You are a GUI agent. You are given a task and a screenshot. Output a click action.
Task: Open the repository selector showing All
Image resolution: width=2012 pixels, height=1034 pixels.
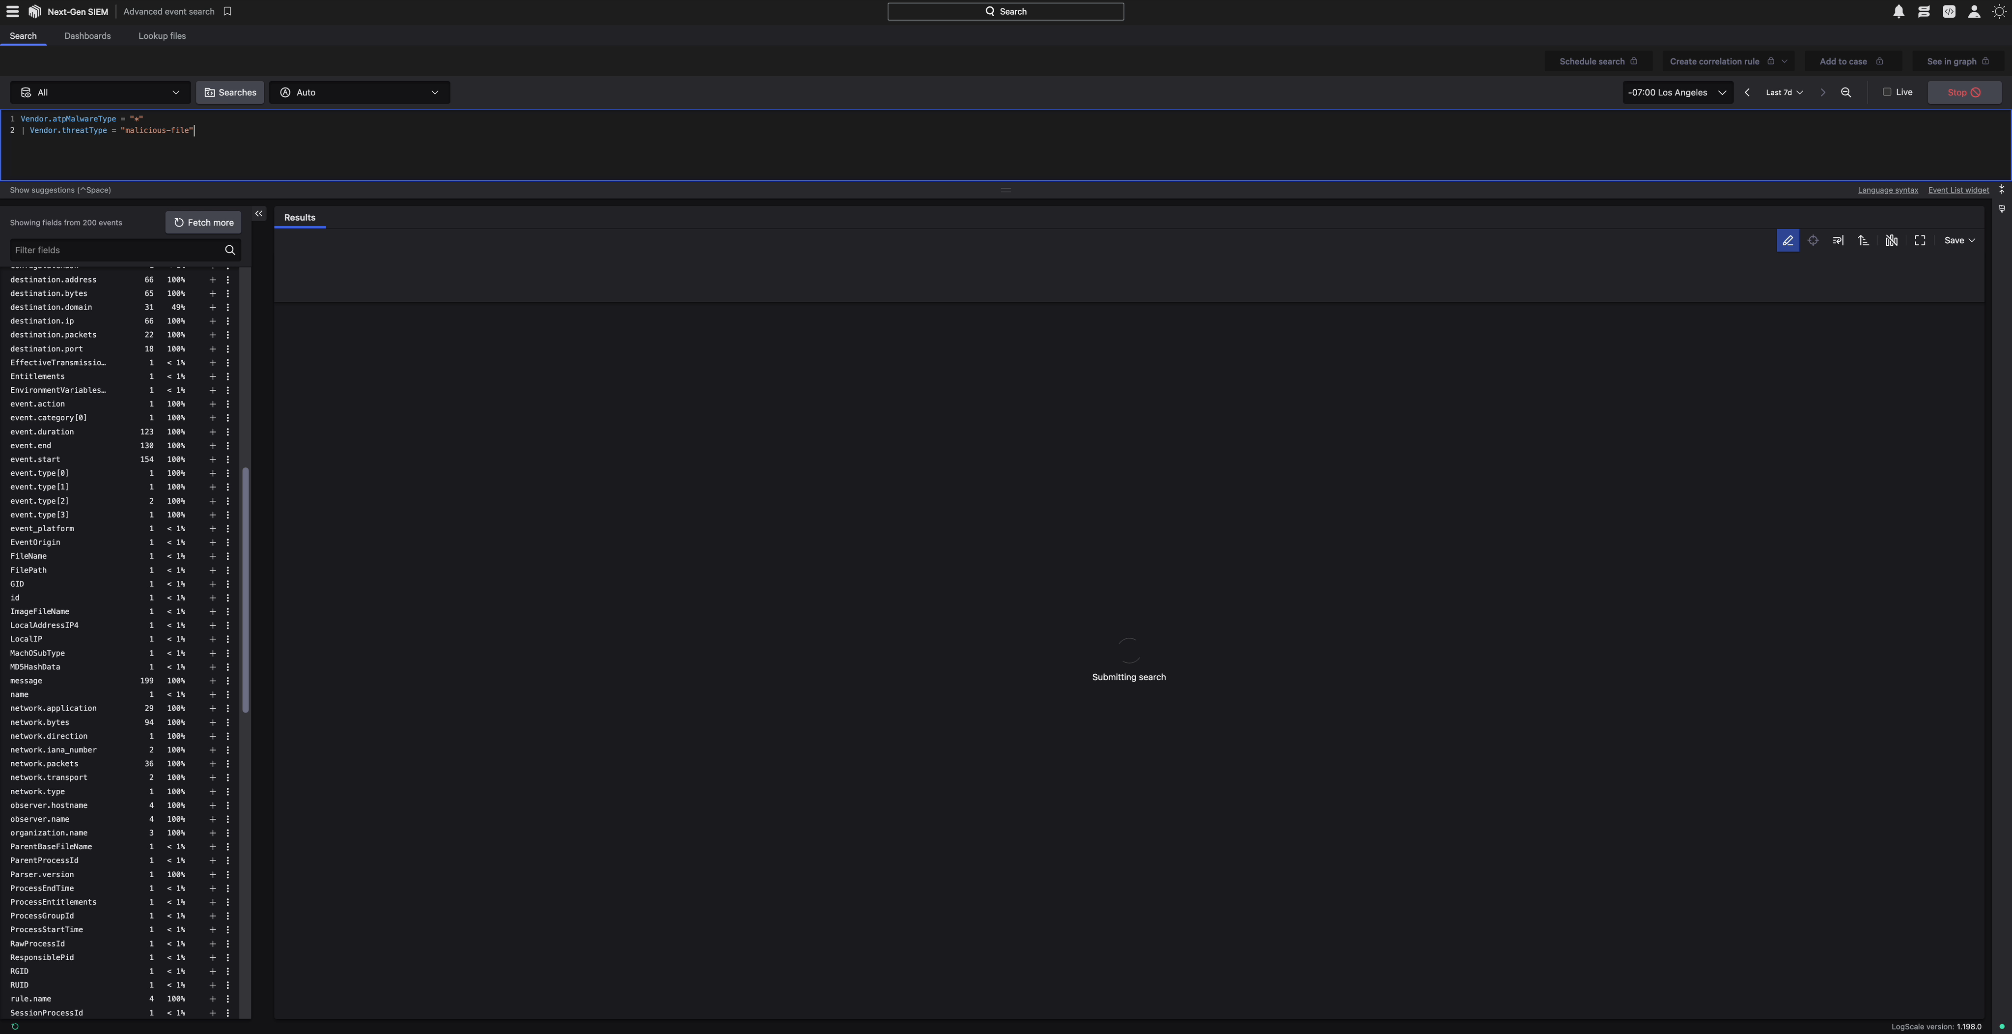point(99,92)
